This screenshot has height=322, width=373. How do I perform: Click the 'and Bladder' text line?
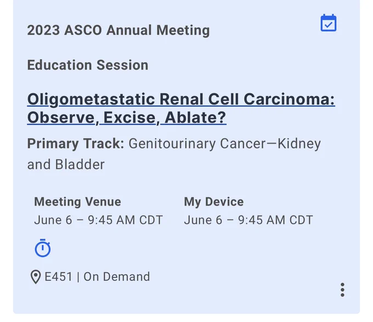coord(66,165)
